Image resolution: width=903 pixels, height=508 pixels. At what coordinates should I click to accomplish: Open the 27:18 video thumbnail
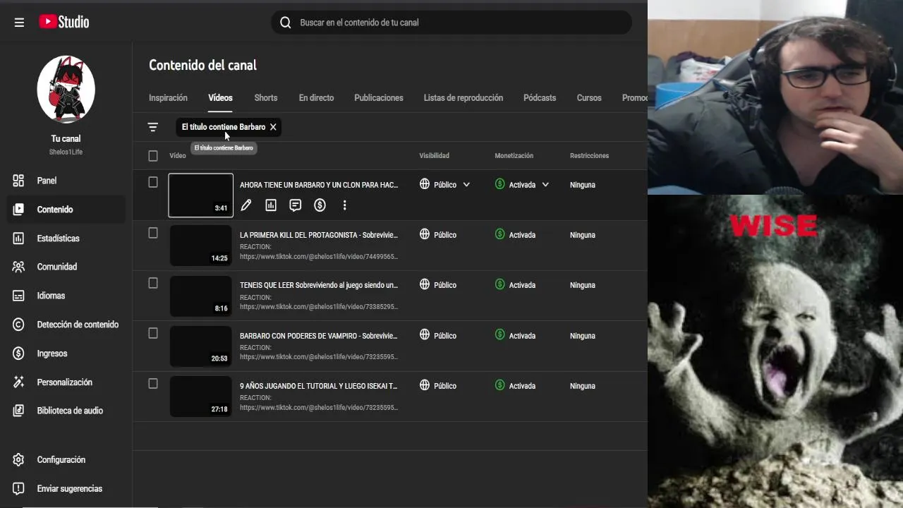point(200,397)
